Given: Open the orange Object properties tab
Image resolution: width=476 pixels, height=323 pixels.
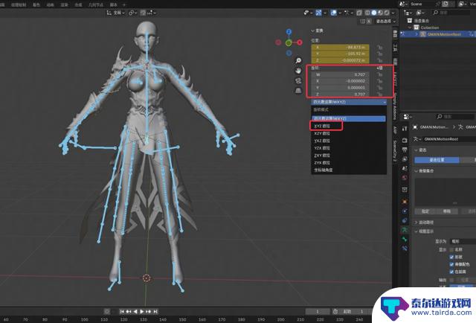Looking at the screenshot, I should [x=405, y=202].
